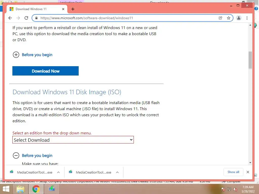The height and width of the screenshot is (194, 259).
Task: Click the Download Now button
Action: coord(46,71)
